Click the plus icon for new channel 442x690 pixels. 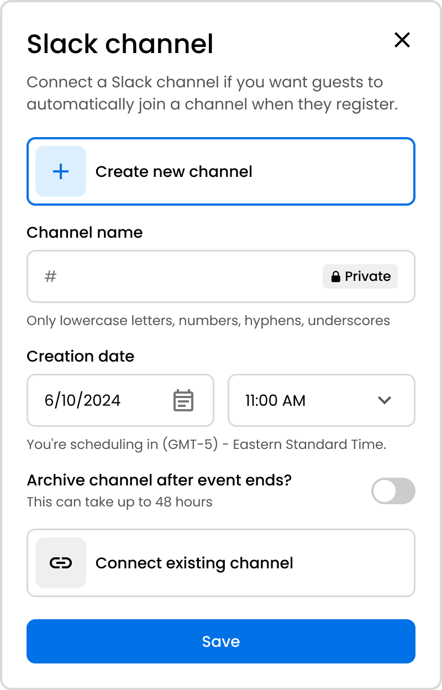click(61, 171)
